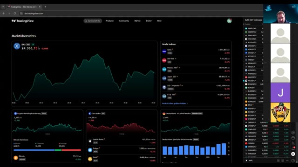Click the DAX symbol logo icon
Viewport: 298px width, 167px height.
point(17,46)
